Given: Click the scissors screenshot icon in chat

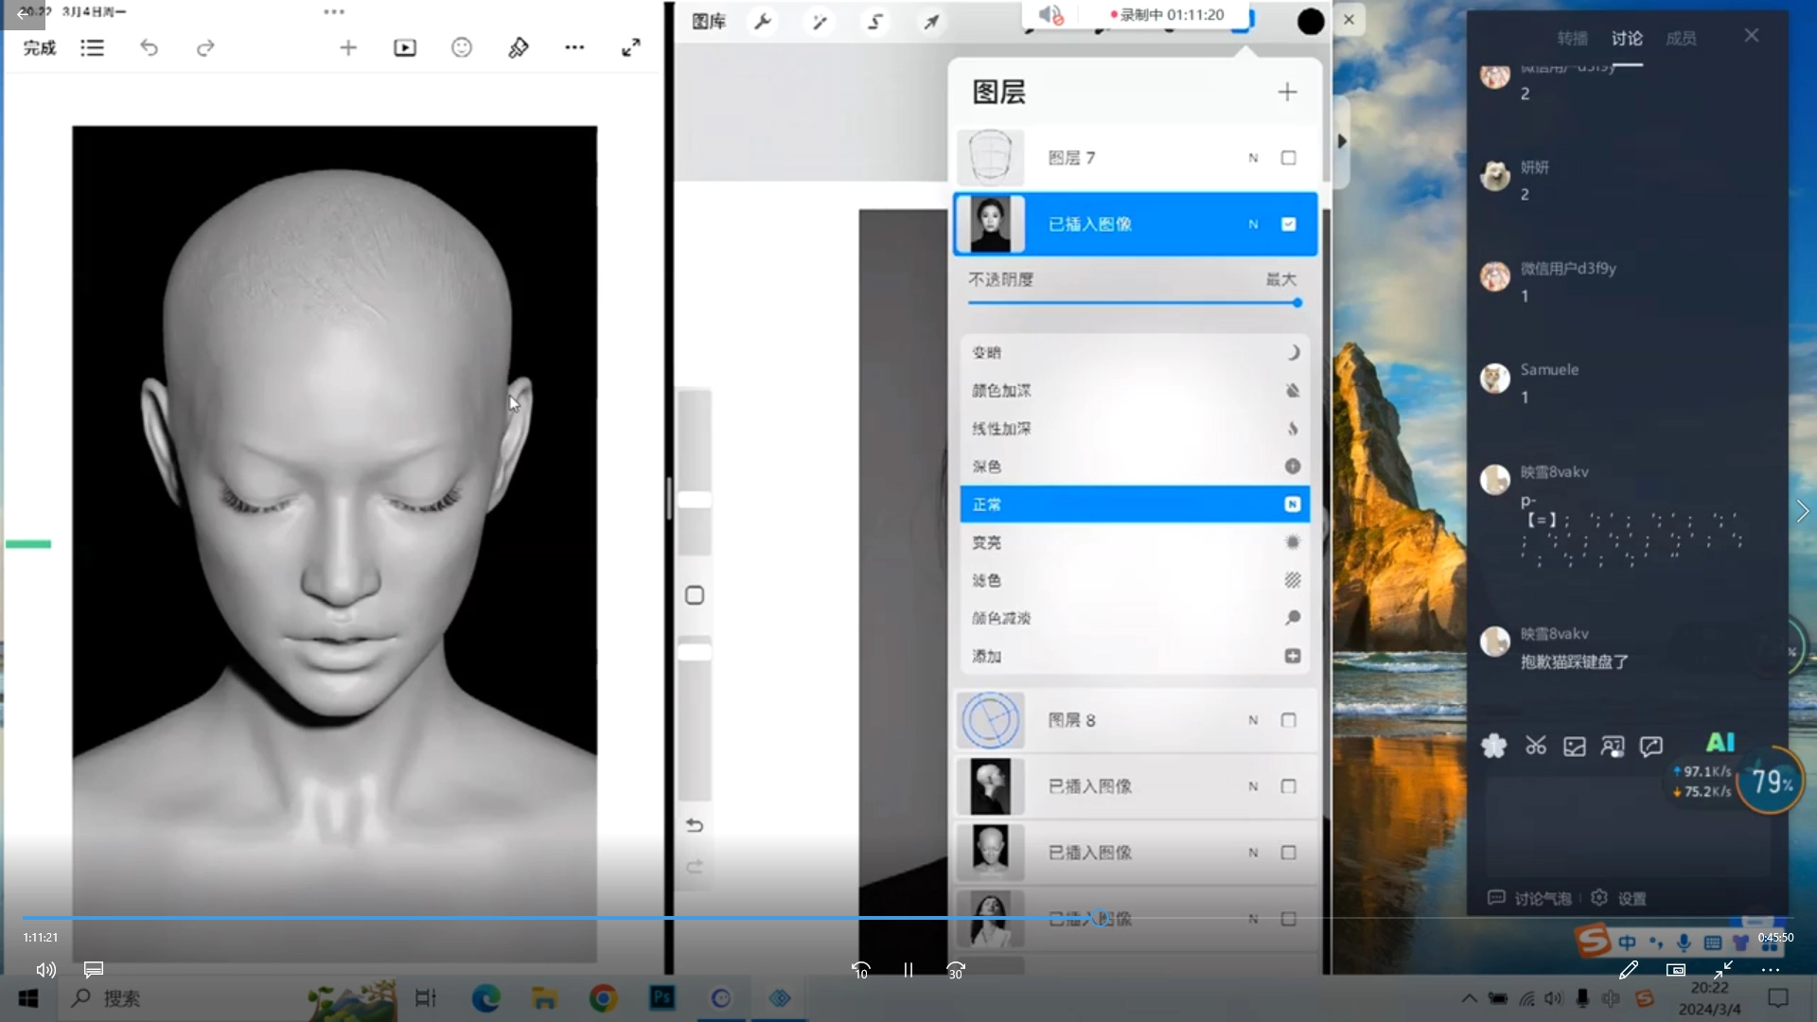Looking at the screenshot, I should point(1535,747).
